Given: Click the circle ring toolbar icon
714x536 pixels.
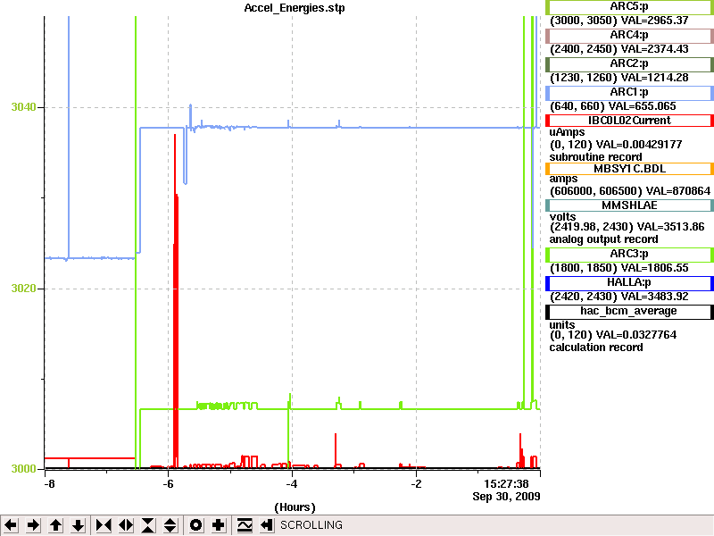Looking at the screenshot, I should (x=196, y=525).
